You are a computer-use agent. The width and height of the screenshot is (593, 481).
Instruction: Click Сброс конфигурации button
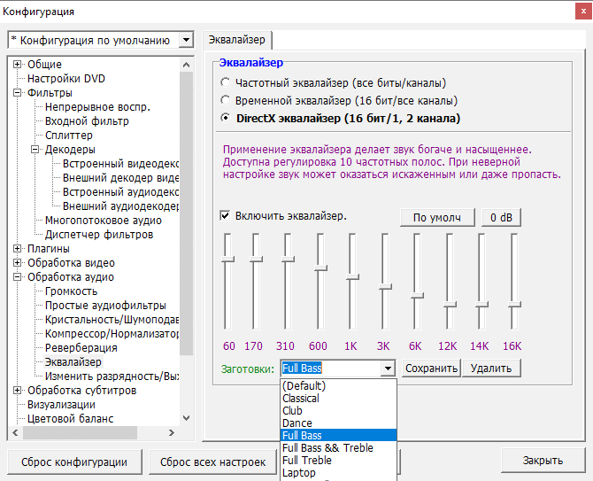pos(74,462)
